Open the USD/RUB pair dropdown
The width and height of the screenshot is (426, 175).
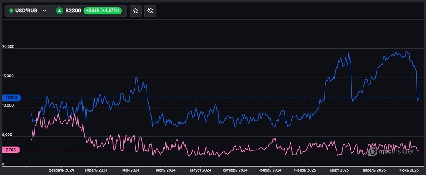[28, 11]
